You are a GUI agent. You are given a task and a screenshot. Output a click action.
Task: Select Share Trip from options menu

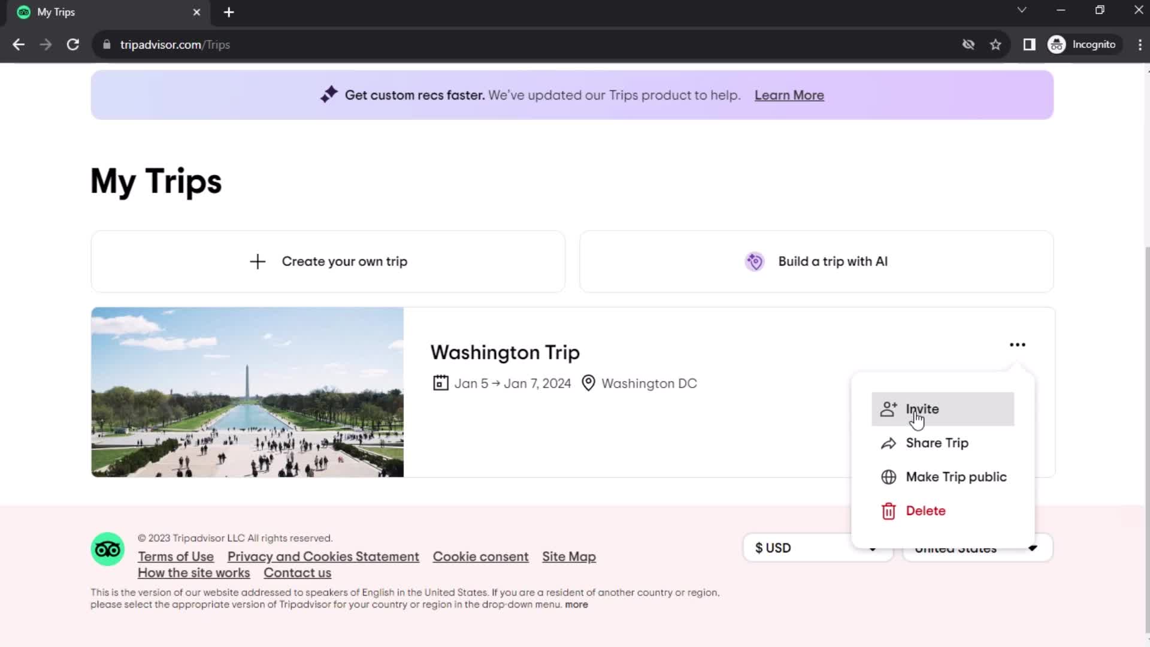pyautogui.click(x=937, y=442)
